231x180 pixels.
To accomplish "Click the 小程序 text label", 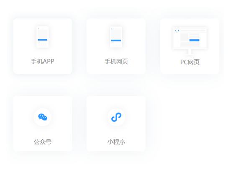I will 116,142.
